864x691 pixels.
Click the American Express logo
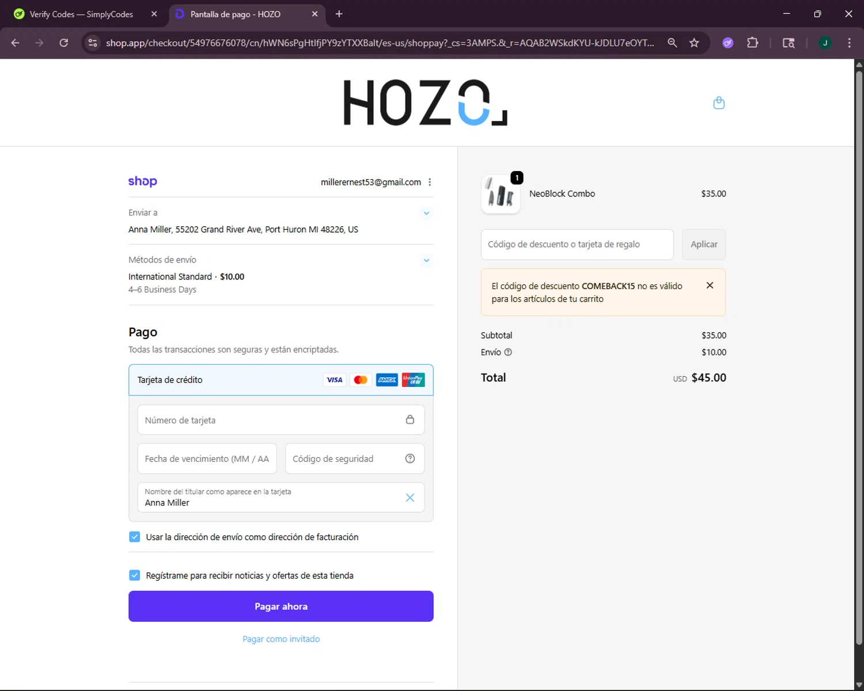click(387, 380)
